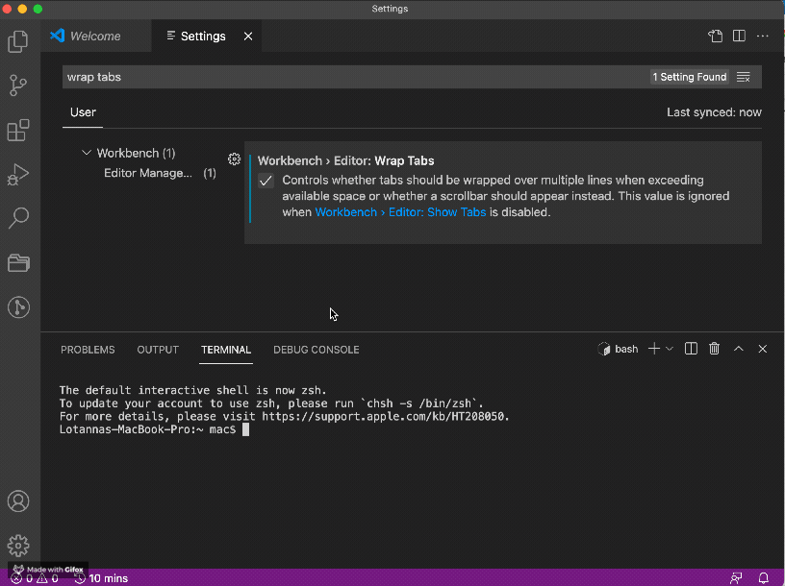This screenshot has width=785, height=586.
Task: Click the macOS green fullscreen button
Action: [x=38, y=9]
